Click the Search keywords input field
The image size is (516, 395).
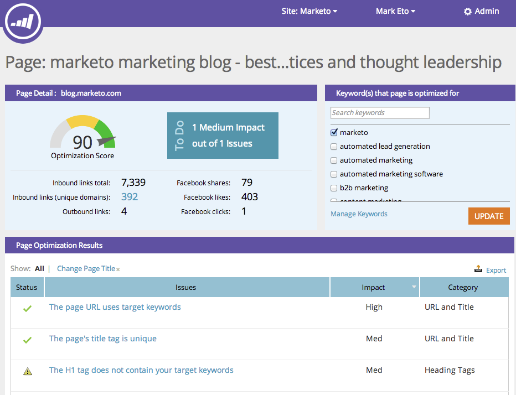(x=380, y=113)
